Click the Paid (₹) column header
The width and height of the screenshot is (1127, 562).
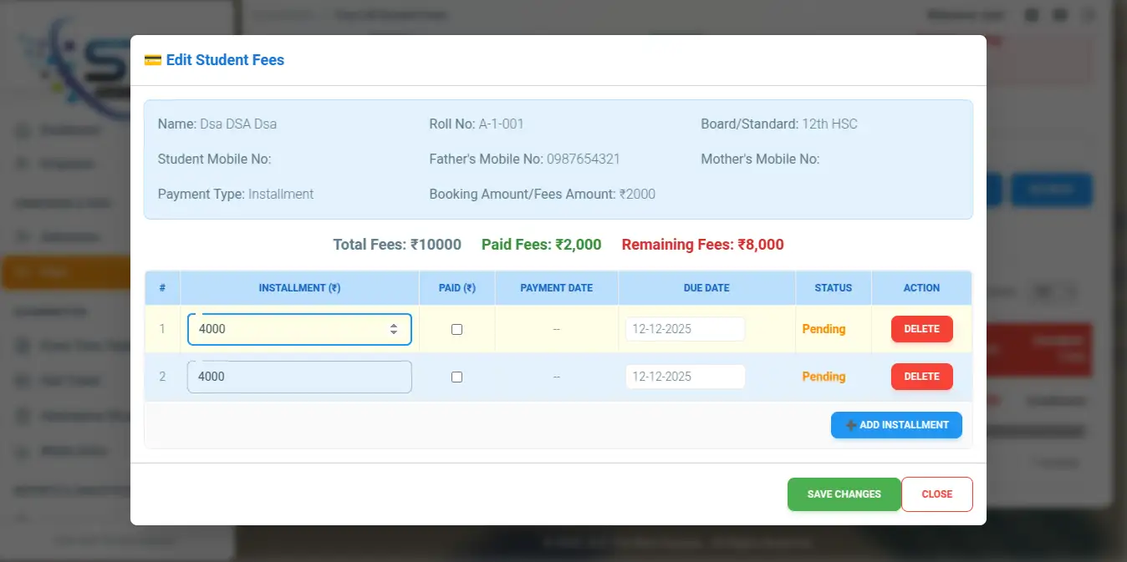456,288
